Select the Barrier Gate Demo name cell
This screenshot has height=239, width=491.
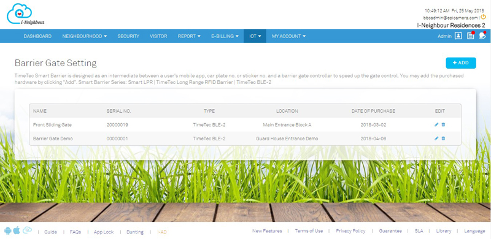(53, 138)
